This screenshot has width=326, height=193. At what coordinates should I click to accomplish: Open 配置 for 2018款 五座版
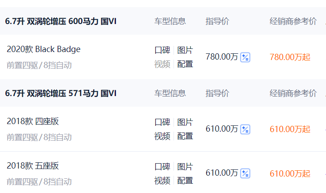[x=185, y=181]
